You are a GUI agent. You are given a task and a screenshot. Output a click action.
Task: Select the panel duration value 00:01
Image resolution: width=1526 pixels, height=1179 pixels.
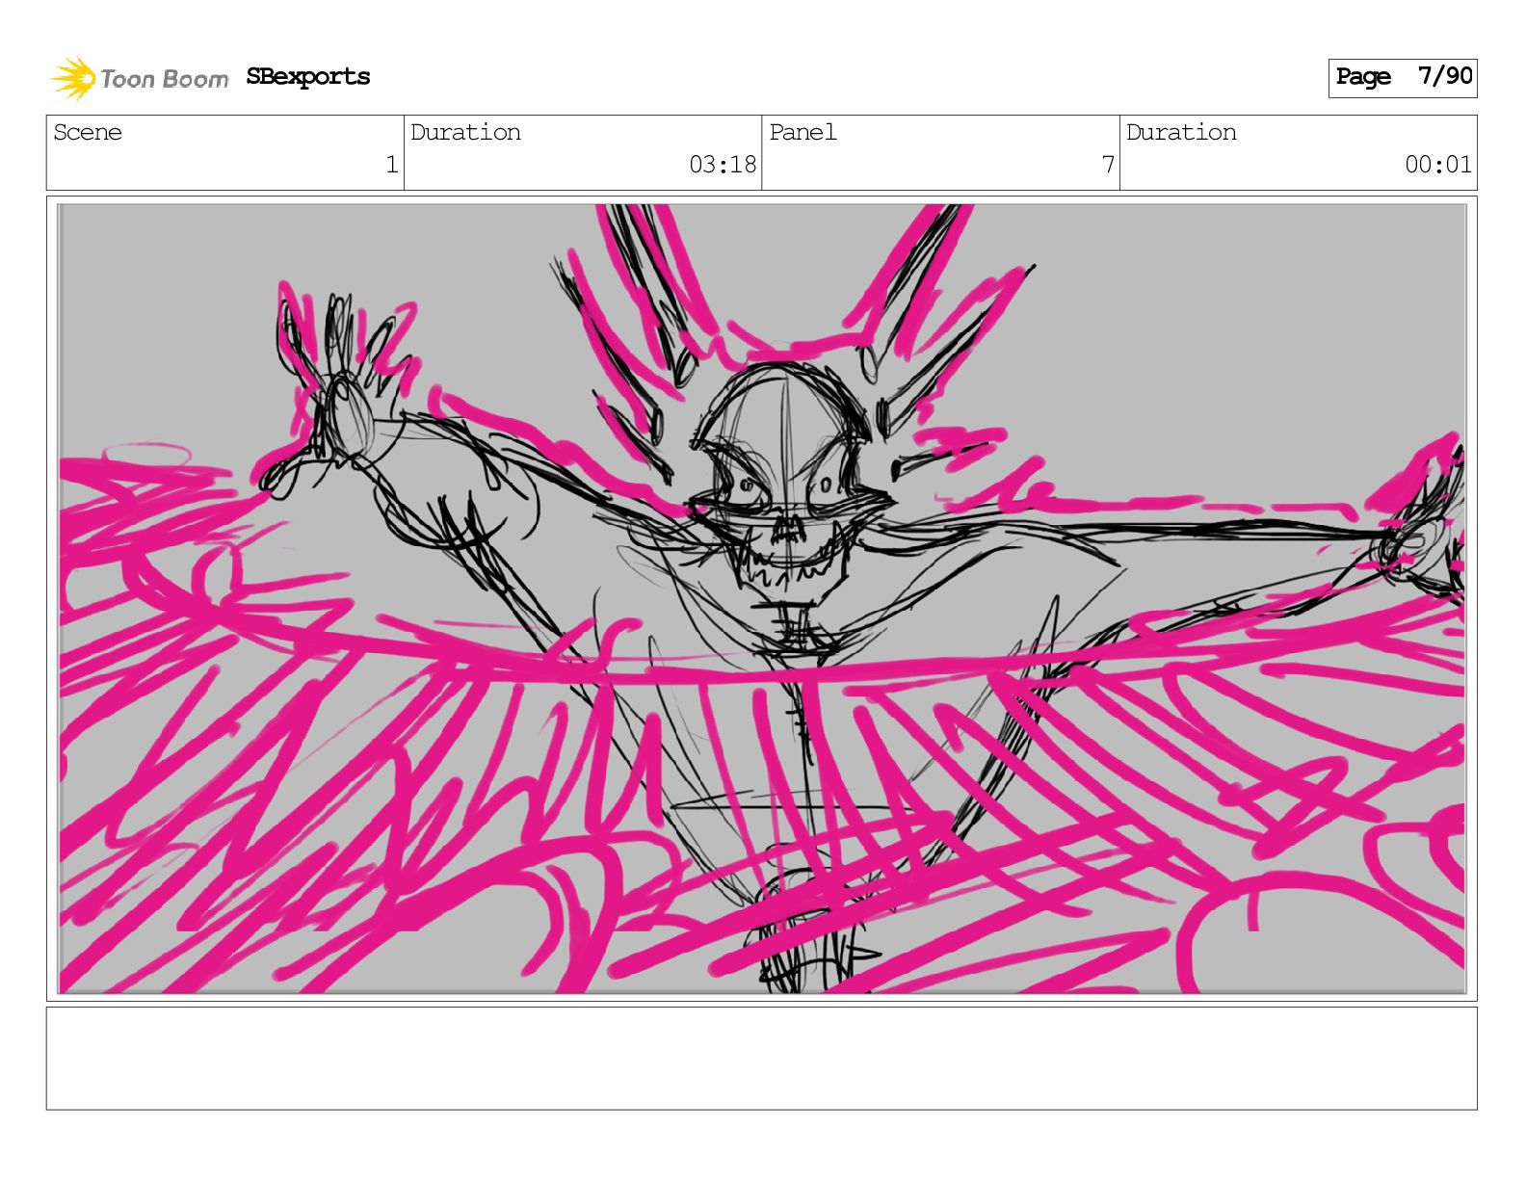[x=1437, y=165]
